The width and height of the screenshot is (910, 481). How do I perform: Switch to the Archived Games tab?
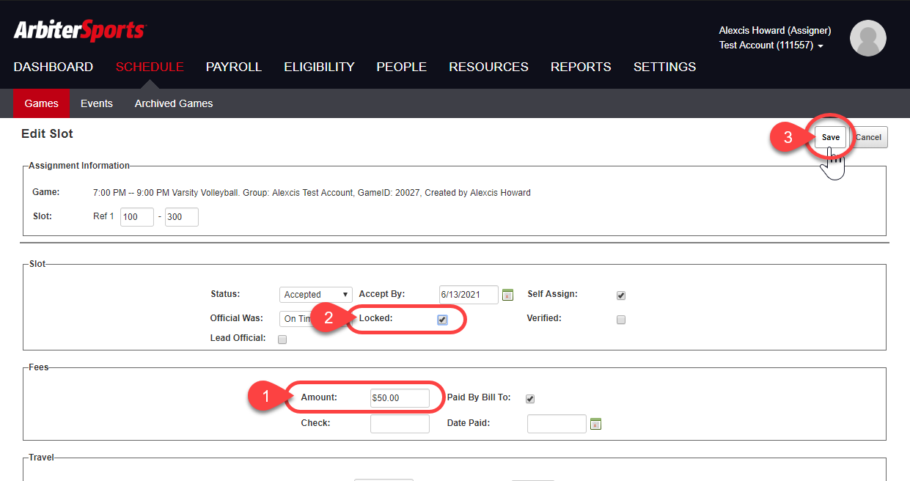pos(174,103)
